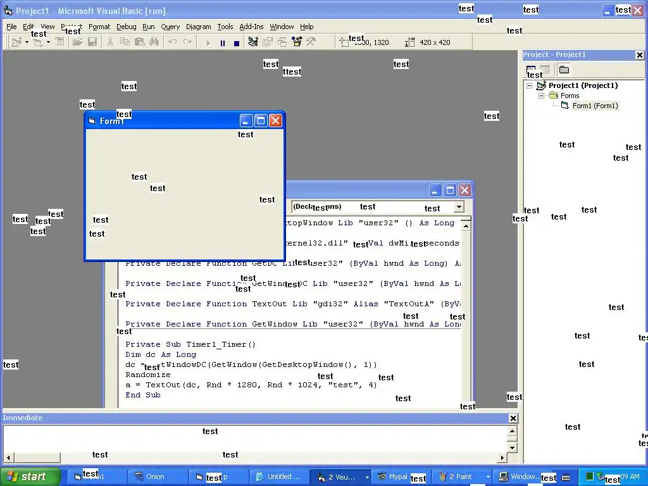Screen dimensions: 648x486
Task: Toggle Folders in the Project panel
Action: pyautogui.click(x=564, y=70)
